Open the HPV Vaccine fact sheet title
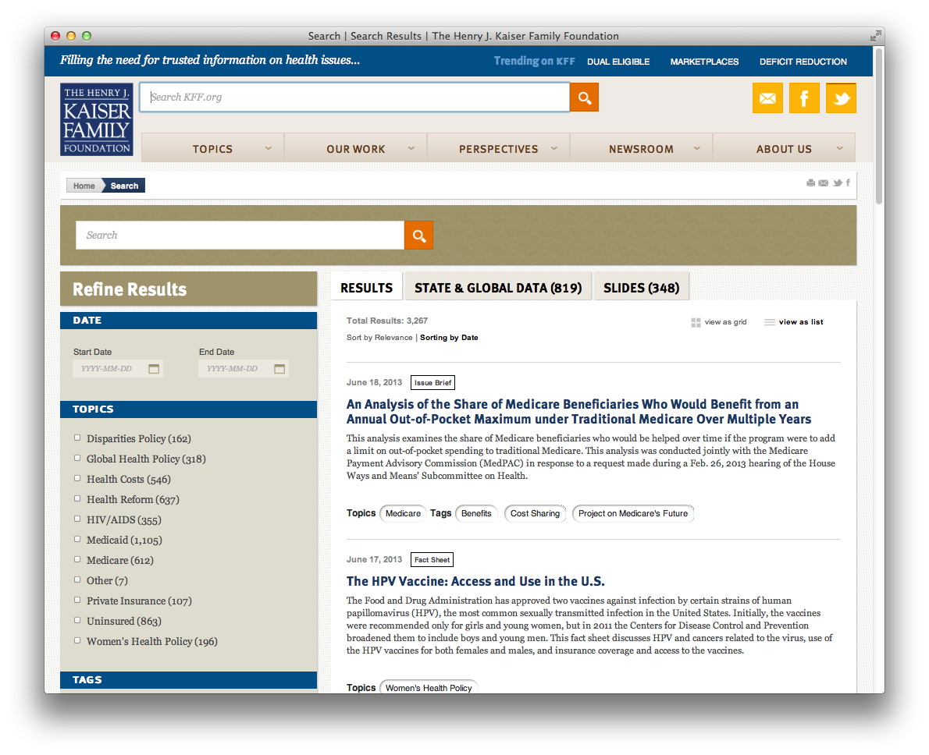Screen dimensions: 929x755 475,582
